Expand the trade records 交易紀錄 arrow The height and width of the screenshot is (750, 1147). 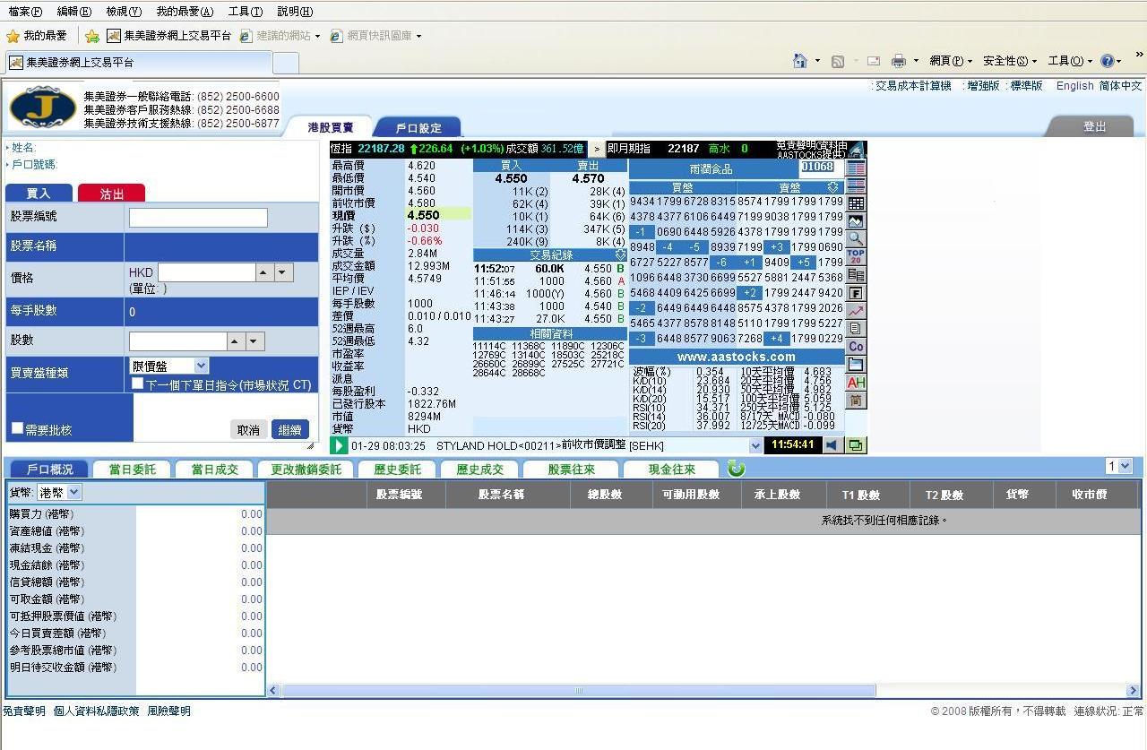point(620,255)
